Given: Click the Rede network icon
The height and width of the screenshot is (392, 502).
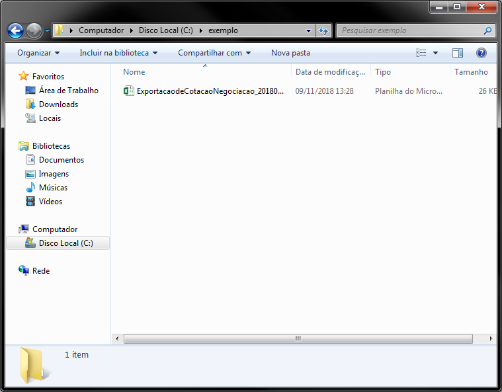Looking at the screenshot, I should pos(23,271).
